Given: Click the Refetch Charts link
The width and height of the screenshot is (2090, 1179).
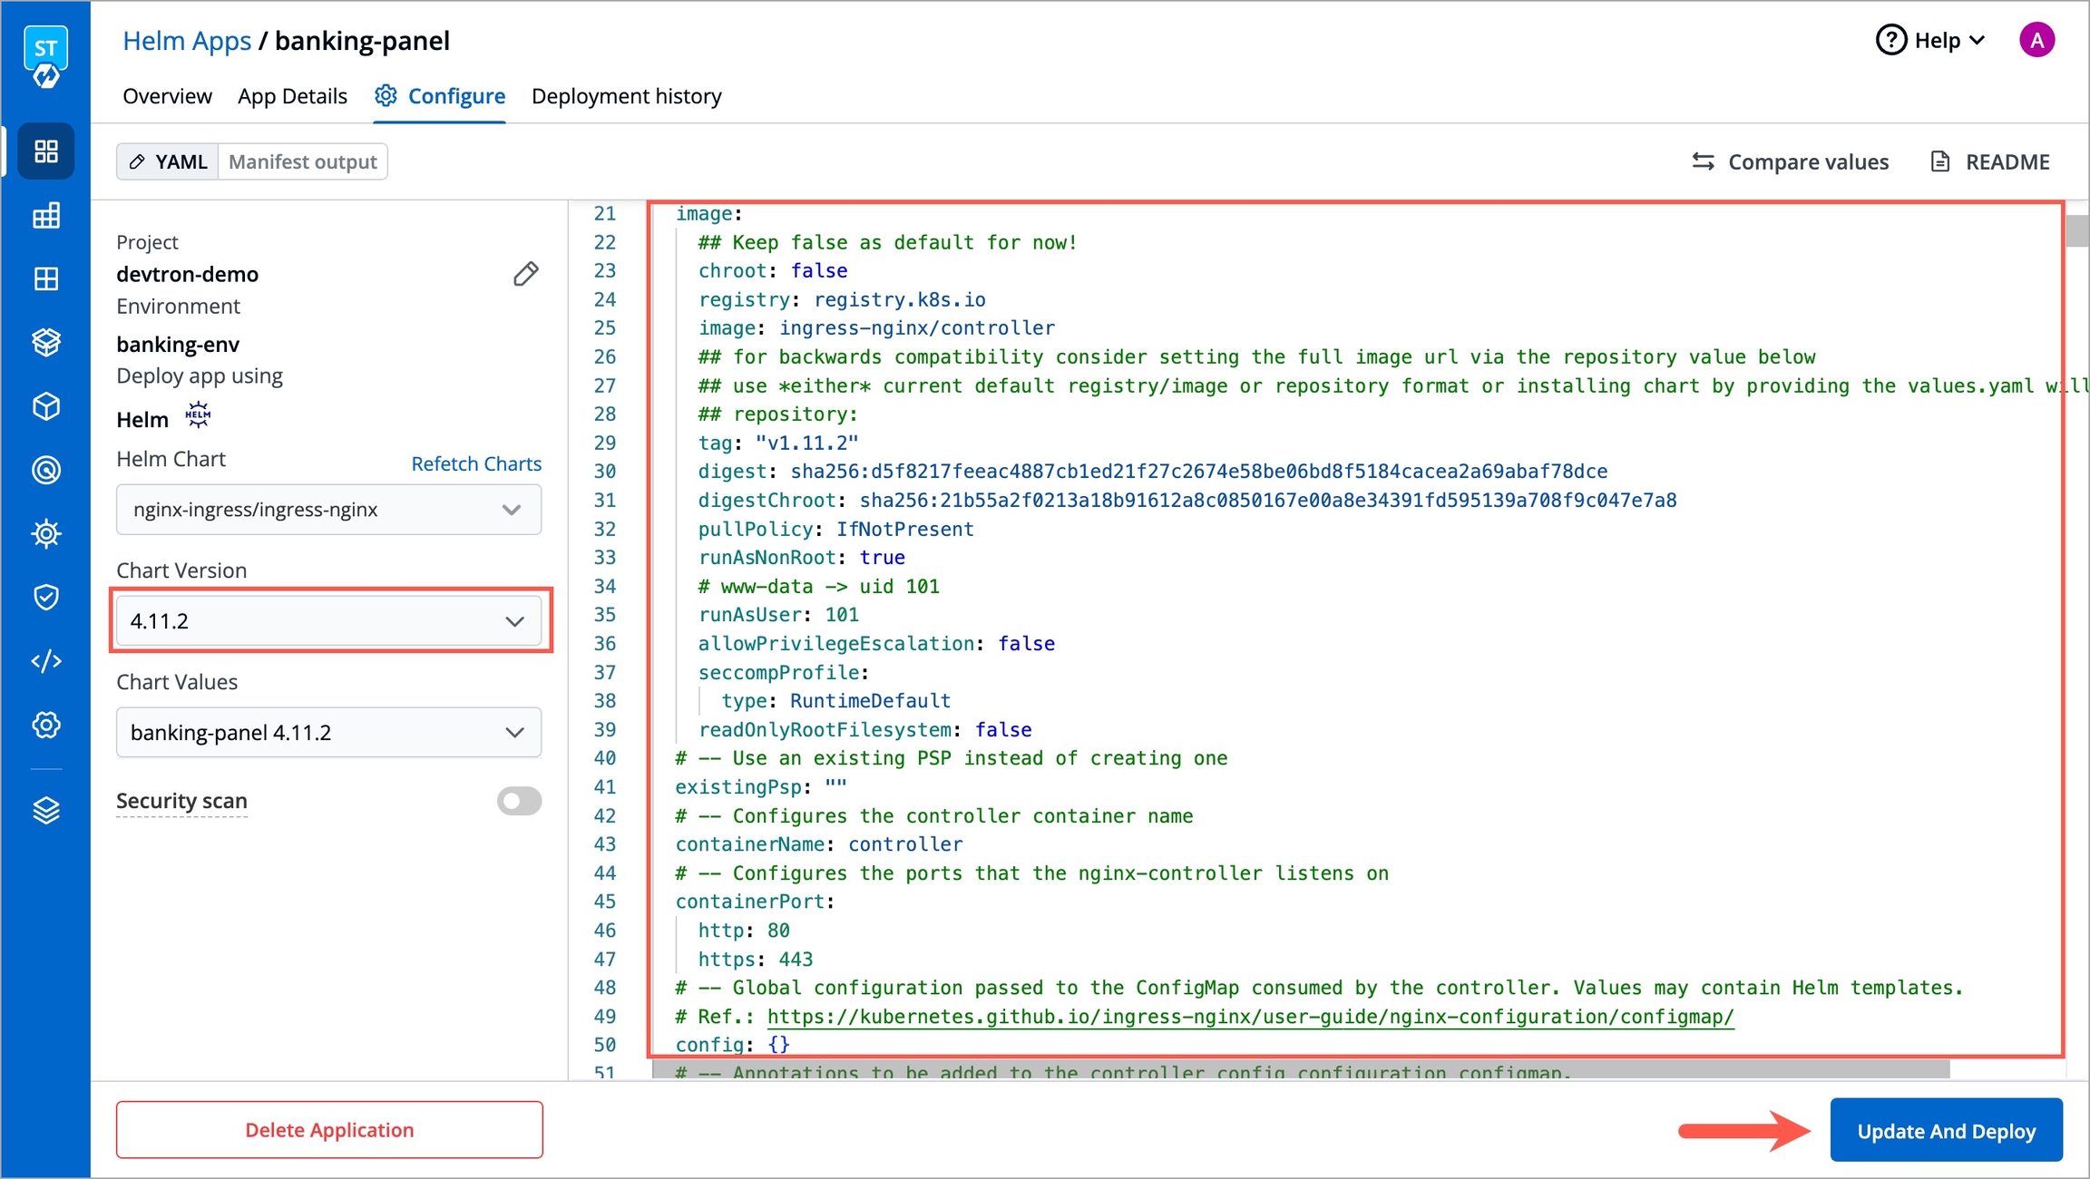Looking at the screenshot, I should [x=476, y=463].
